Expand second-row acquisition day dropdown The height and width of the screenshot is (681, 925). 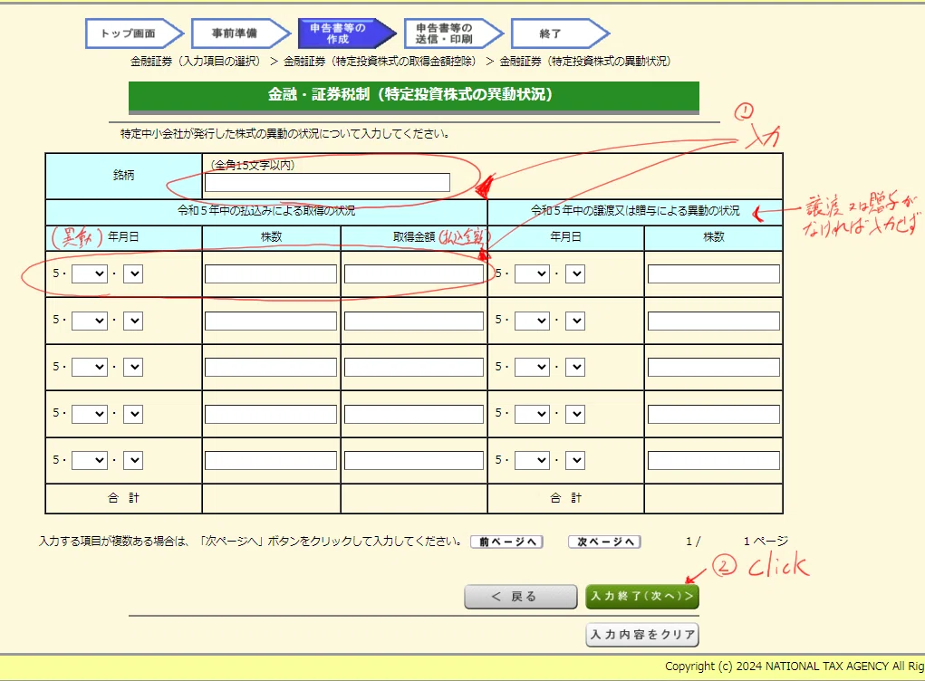point(133,321)
